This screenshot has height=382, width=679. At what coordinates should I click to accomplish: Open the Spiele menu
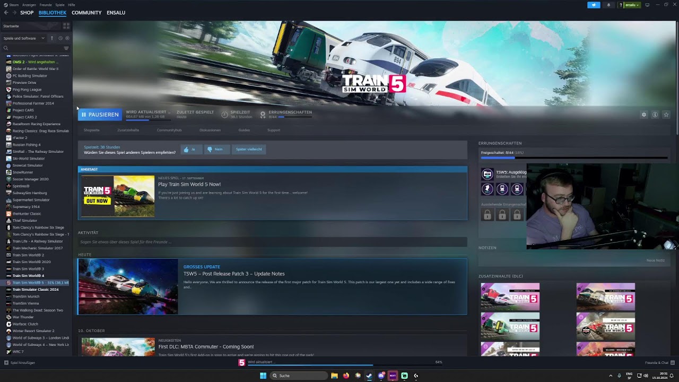click(60, 5)
